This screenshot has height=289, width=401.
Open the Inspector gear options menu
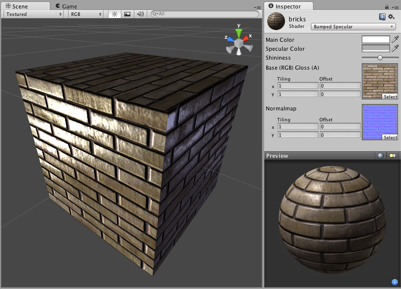coord(391,16)
